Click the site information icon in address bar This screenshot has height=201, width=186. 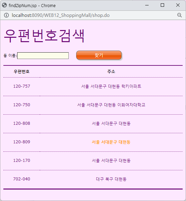coord(6,15)
